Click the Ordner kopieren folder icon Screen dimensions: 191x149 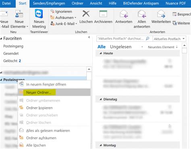21,107
